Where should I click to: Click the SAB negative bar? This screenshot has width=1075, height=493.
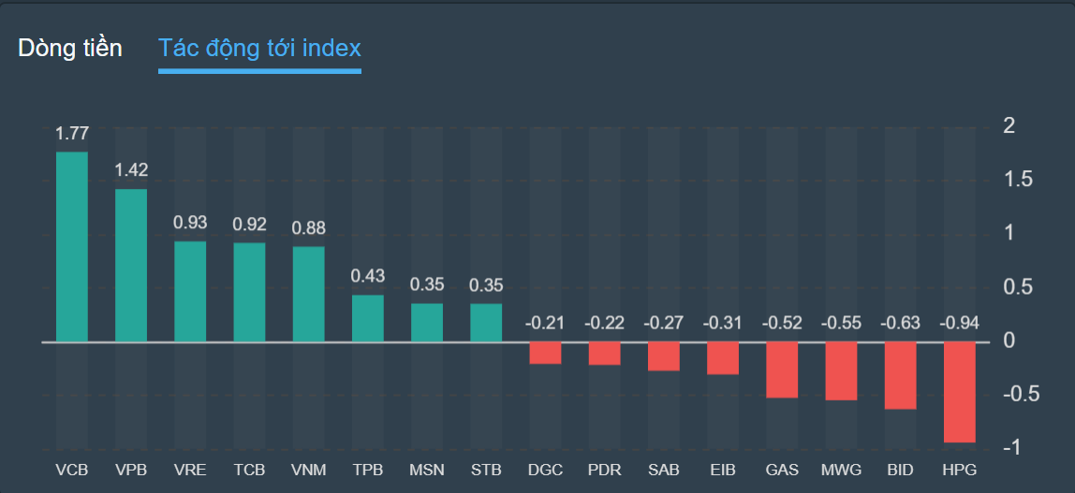click(x=663, y=356)
